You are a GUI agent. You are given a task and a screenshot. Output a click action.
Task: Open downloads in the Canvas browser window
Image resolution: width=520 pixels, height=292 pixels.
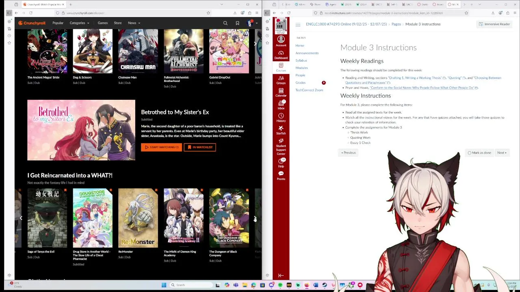(493, 13)
